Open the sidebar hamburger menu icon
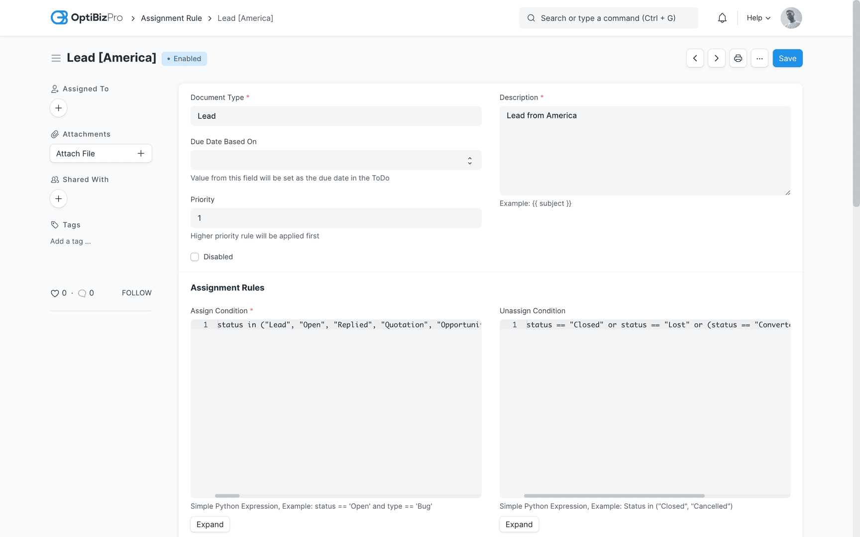This screenshot has height=537, width=860. pos(56,58)
